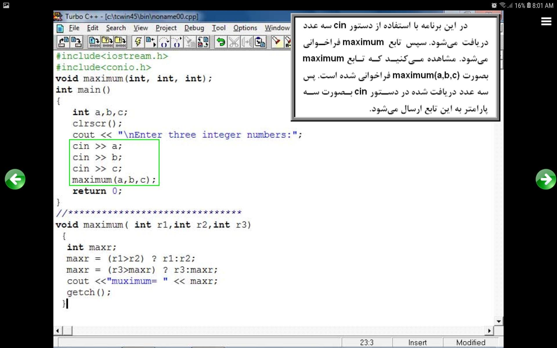Screen dimensions: 557x348
Task: Click the 'cin >> c;' code line
Action: pos(97,169)
